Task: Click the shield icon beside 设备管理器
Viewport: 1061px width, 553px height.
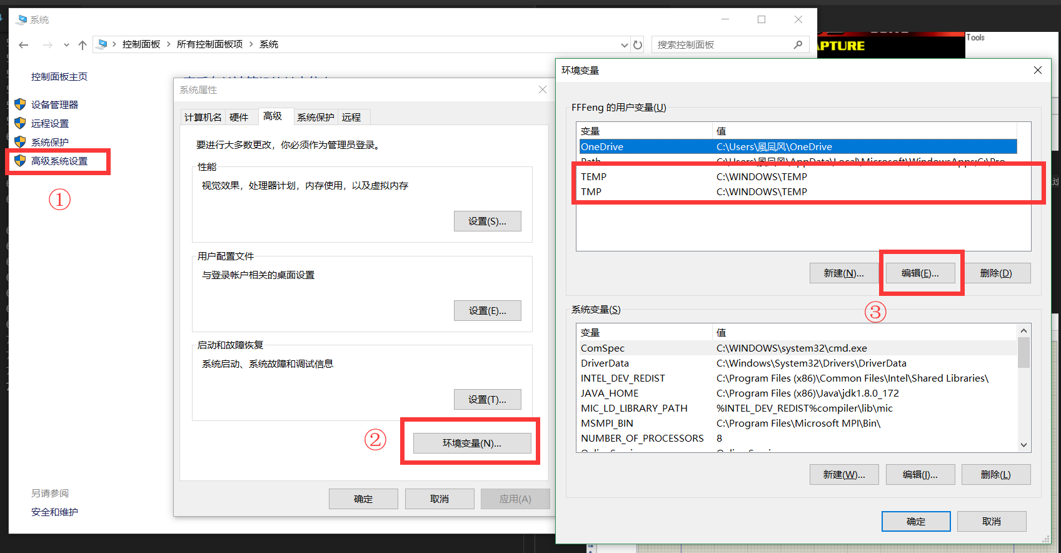Action: tap(20, 104)
